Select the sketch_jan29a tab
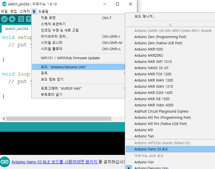Image resolution: width=215 pixels, height=169 pixels. [16, 29]
